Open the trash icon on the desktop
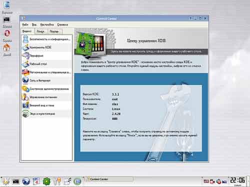This screenshot has height=187, width=250. click(x=7, y=4)
